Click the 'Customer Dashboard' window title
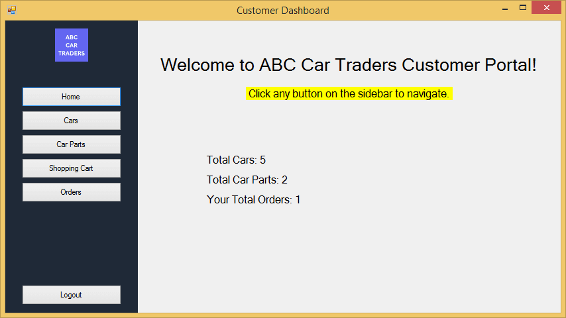566x318 pixels. (282, 11)
